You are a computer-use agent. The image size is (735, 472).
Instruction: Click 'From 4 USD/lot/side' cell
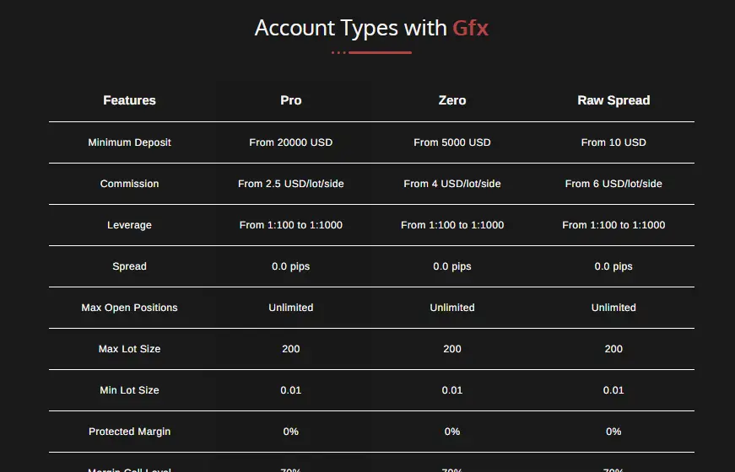click(x=451, y=184)
